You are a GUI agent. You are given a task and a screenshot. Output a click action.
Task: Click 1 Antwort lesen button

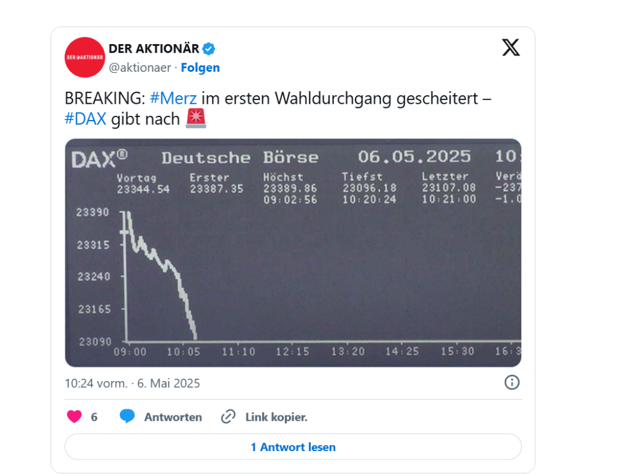pyautogui.click(x=293, y=447)
